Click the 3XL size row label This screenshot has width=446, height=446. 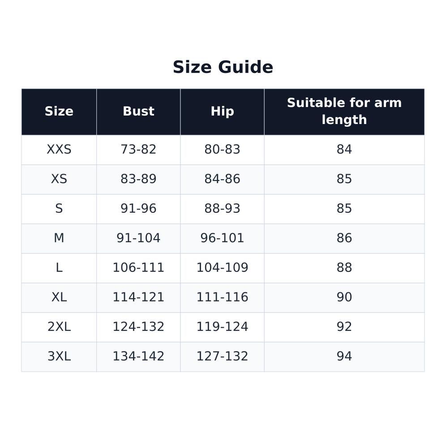(59, 357)
